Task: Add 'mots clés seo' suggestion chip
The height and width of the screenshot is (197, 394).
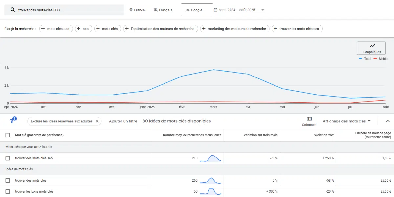Action: [55, 29]
